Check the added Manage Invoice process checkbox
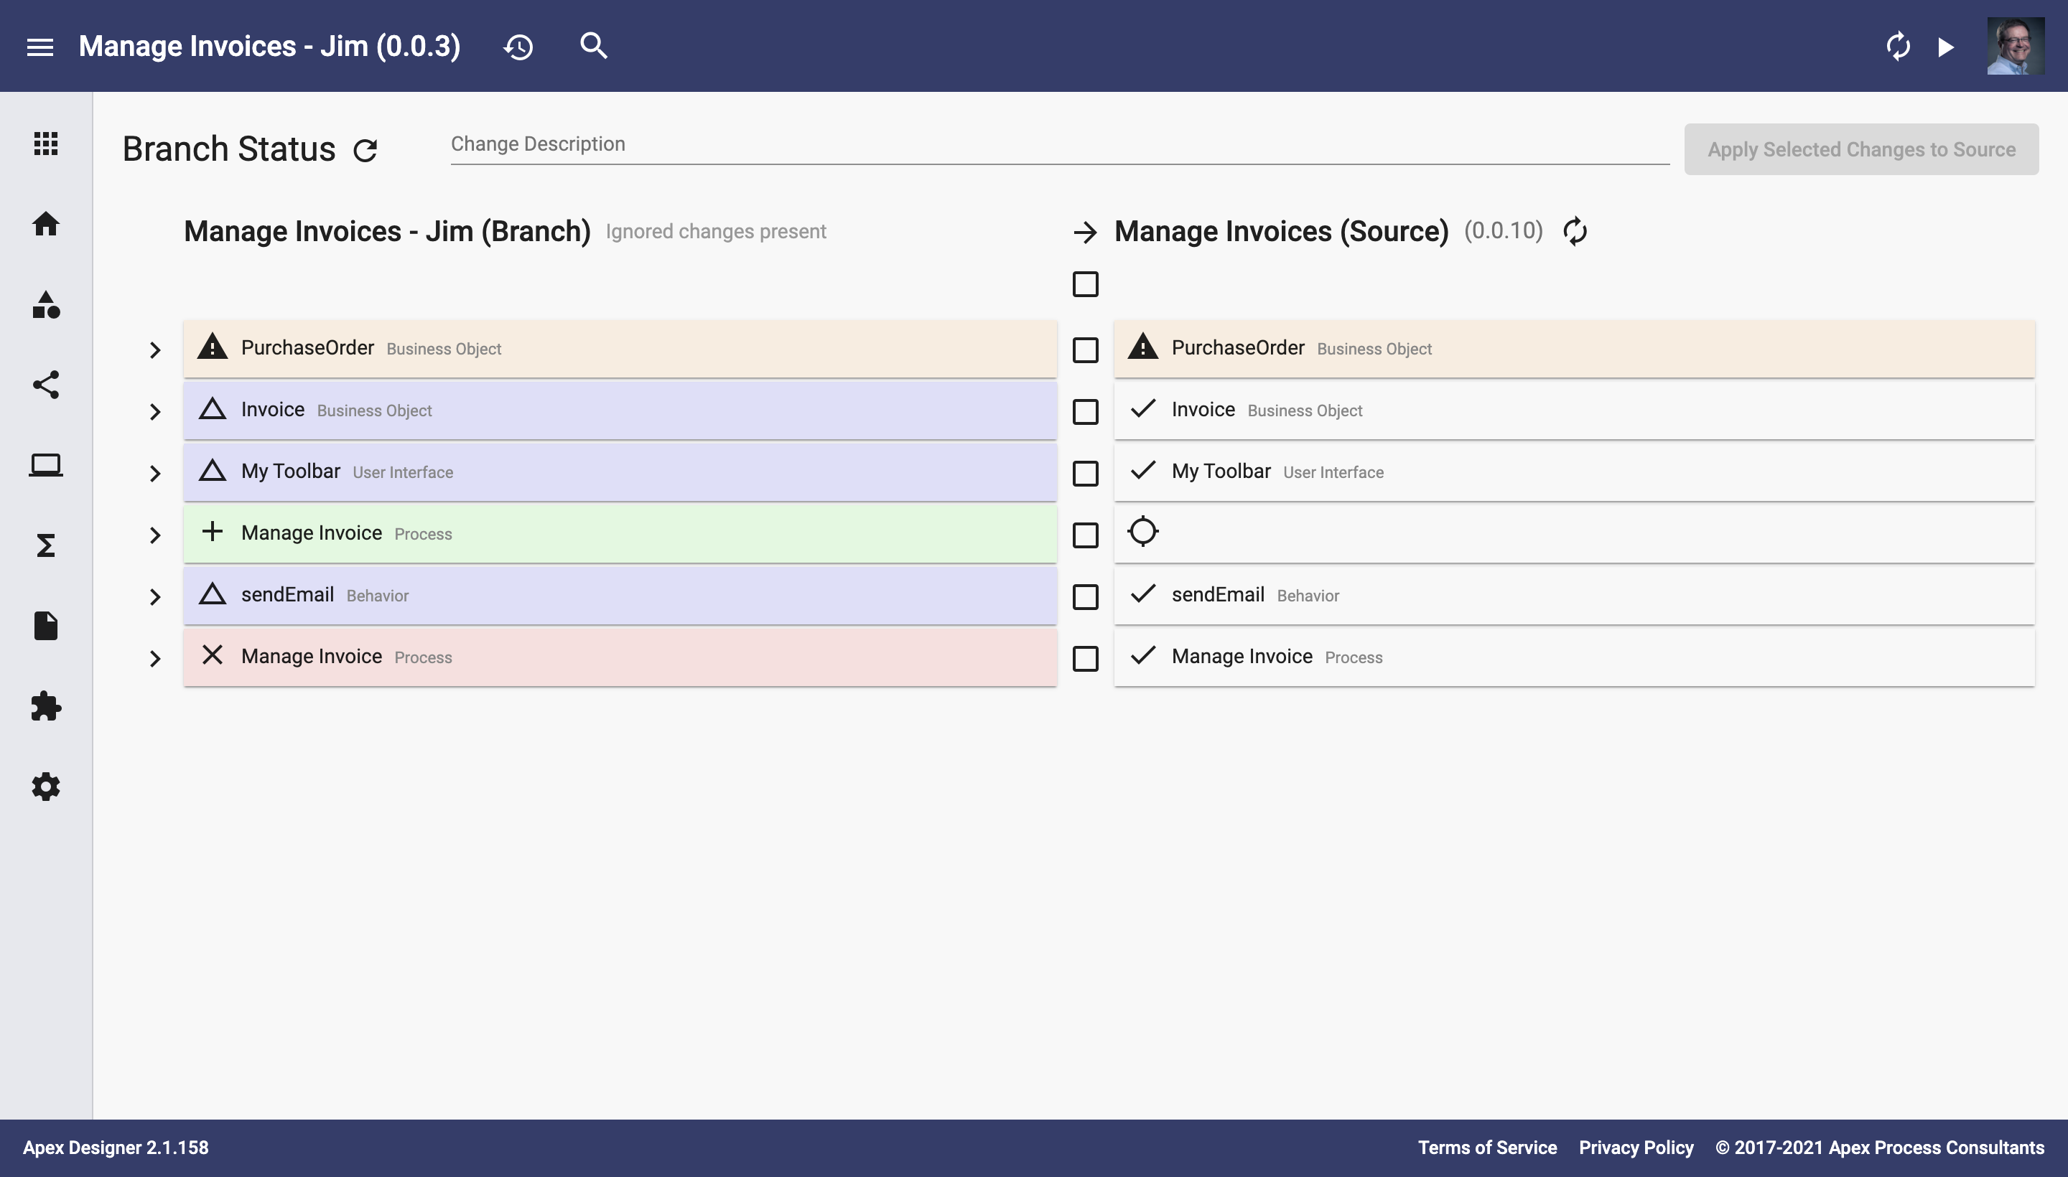This screenshot has height=1177, width=2068. tap(1086, 535)
